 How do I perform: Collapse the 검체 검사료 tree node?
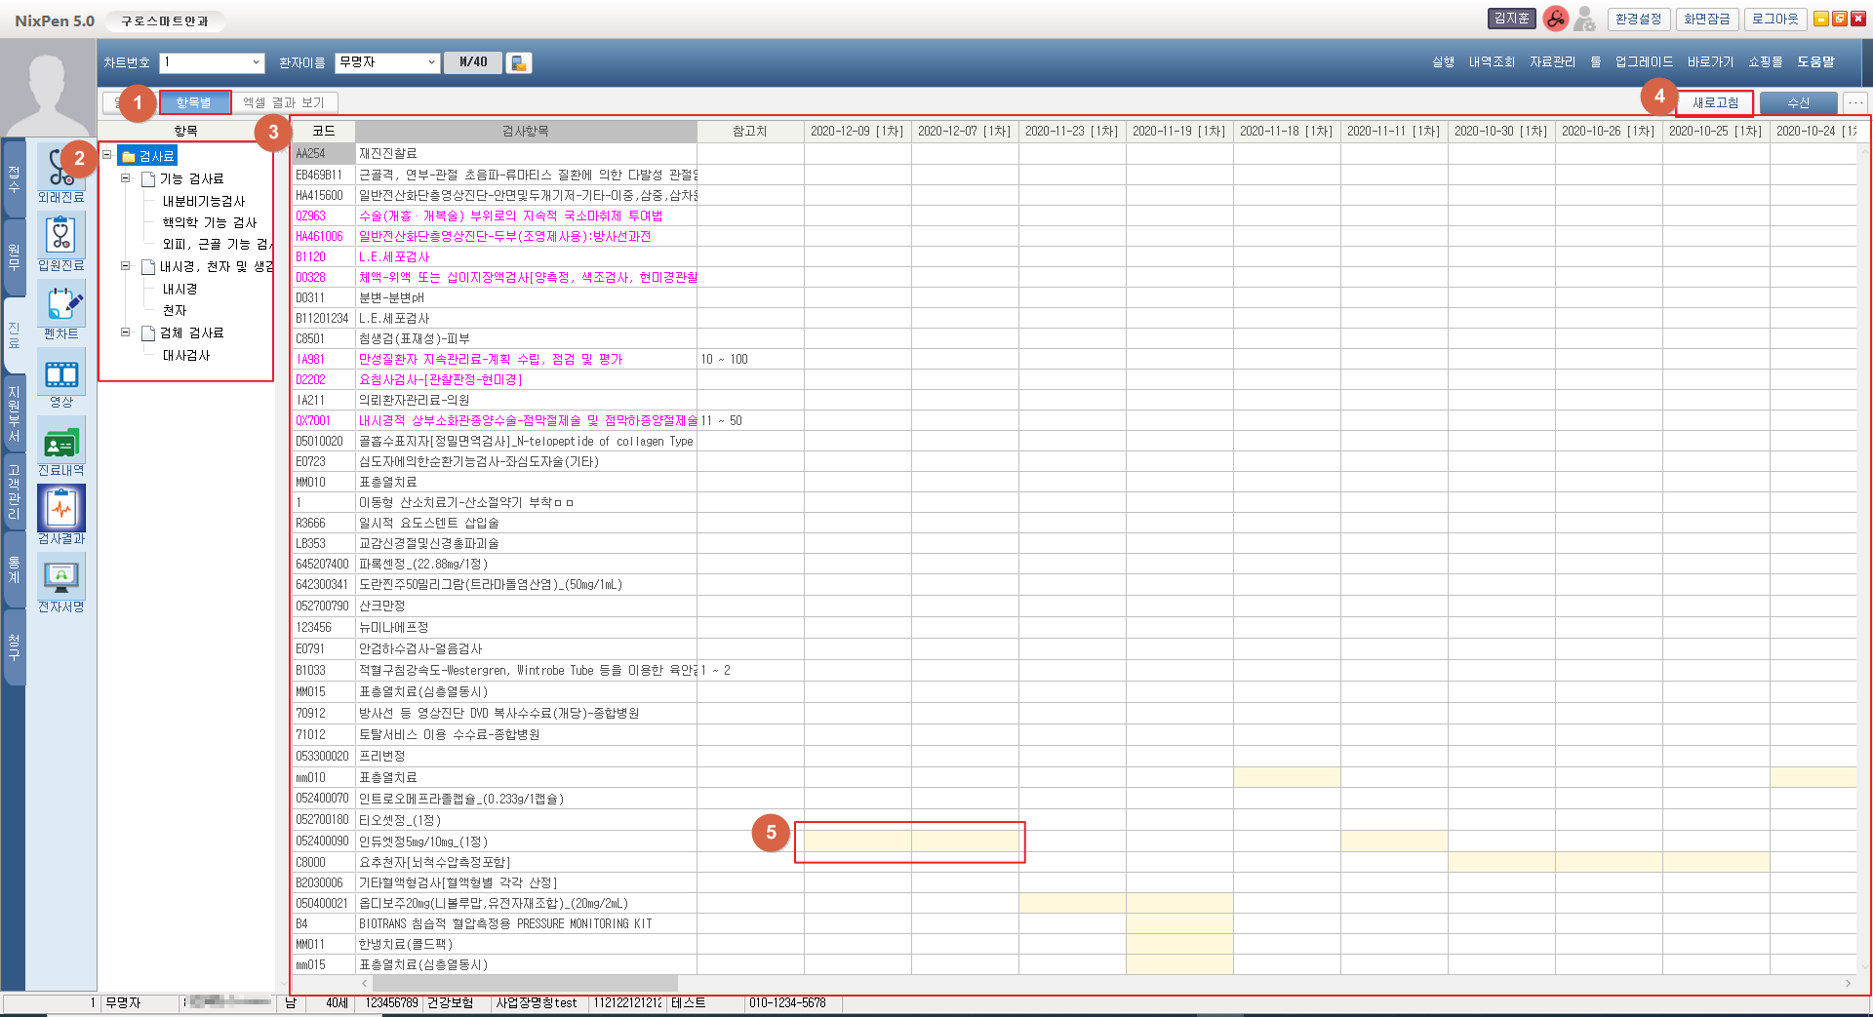[x=125, y=332]
